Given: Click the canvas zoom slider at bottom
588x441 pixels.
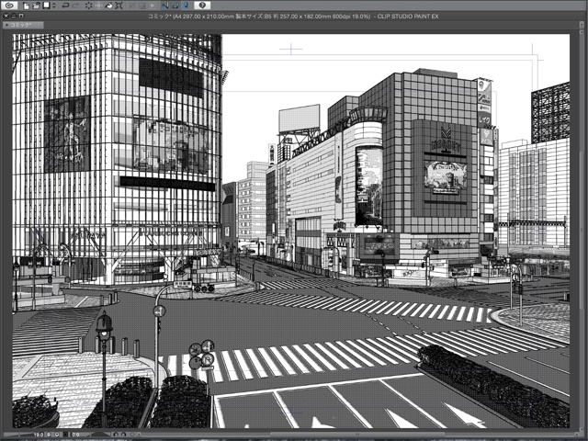Looking at the screenshot, I should pos(18,435).
